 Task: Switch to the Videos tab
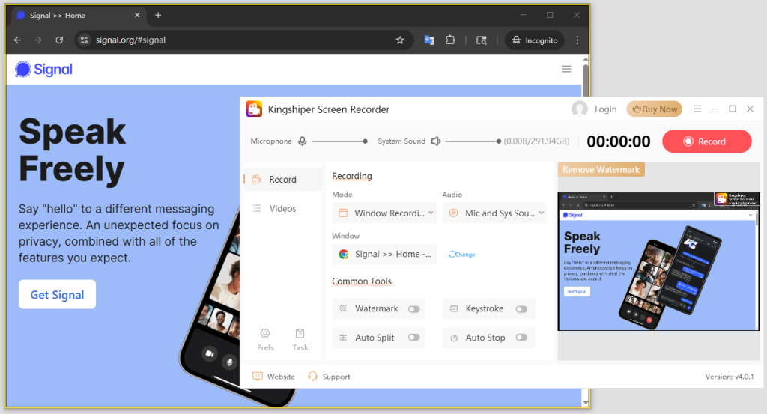click(282, 209)
